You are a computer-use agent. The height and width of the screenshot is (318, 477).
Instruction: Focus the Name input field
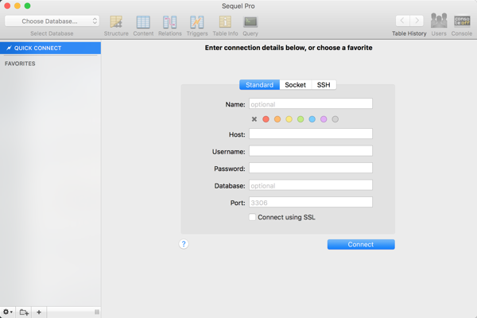(311, 103)
